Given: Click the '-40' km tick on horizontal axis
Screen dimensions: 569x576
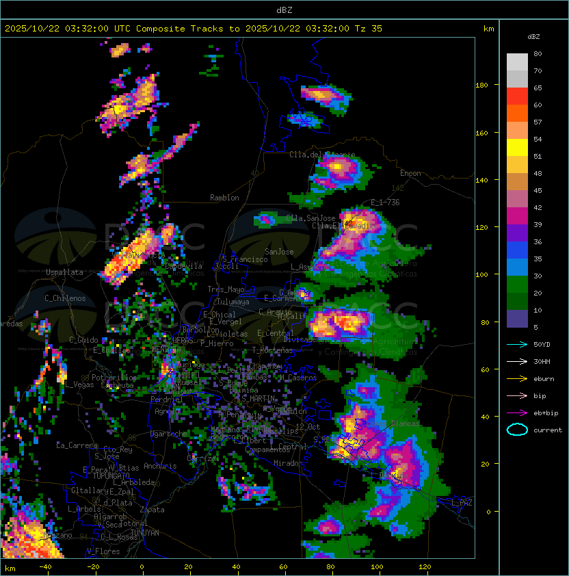Looking at the screenshot, I should click(x=46, y=567).
